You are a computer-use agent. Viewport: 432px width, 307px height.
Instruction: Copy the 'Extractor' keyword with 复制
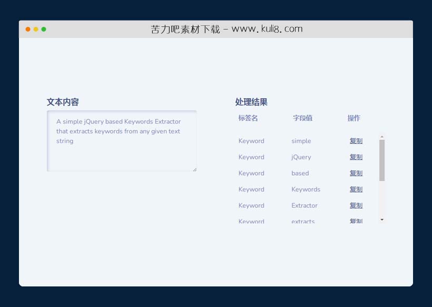click(x=356, y=206)
